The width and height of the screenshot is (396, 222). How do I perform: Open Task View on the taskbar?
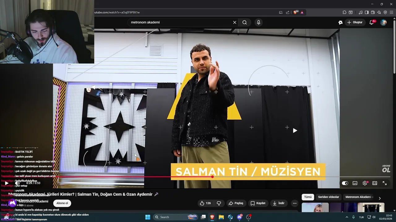(203, 217)
